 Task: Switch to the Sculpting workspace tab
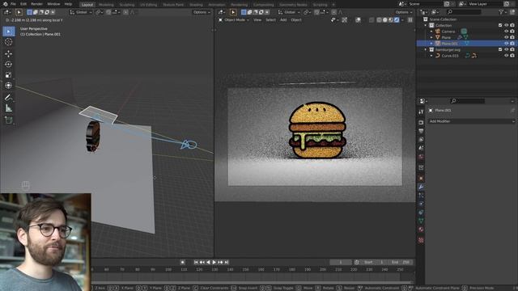pyautogui.click(x=127, y=5)
